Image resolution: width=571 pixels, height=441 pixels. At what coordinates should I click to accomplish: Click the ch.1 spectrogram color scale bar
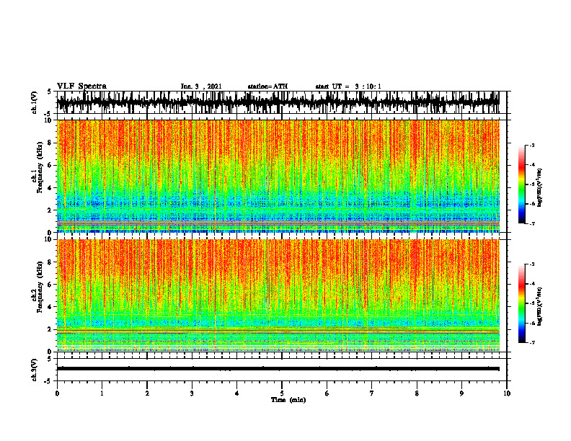click(x=522, y=184)
